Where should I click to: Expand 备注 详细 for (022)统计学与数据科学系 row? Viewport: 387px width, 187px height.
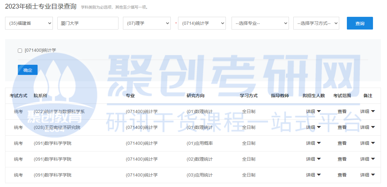click(x=368, y=111)
